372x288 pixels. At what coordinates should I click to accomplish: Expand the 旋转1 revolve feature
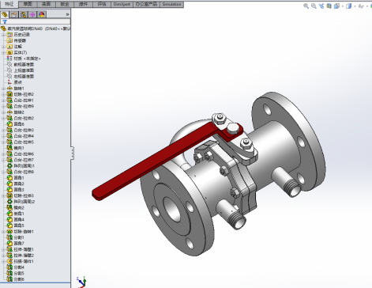(3, 89)
